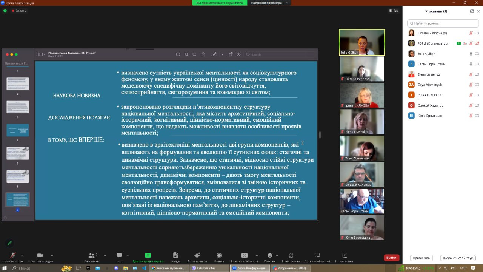Click the PDF markup toolbar icon
The height and width of the screenshot is (272, 483).
pyautogui.click(x=238, y=54)
